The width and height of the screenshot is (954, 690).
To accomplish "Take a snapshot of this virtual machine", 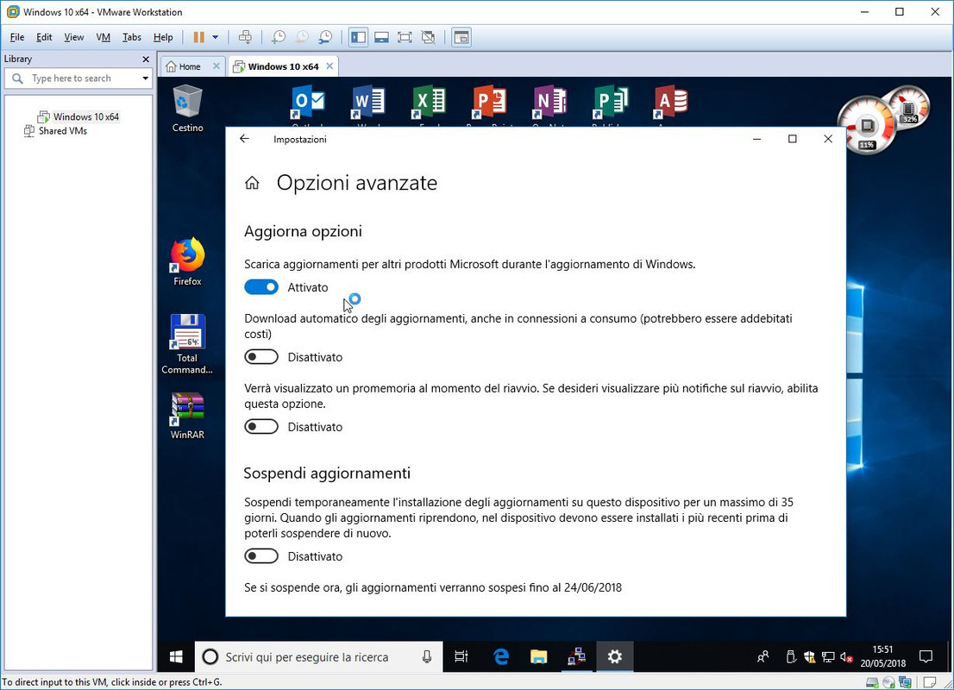I will coord(278,37).
